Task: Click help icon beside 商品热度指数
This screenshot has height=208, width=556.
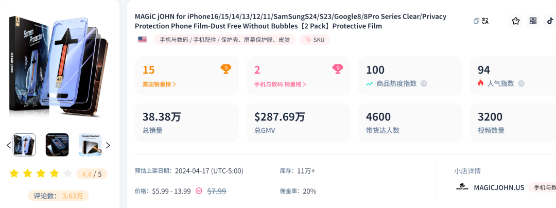Action: (424, 83)
